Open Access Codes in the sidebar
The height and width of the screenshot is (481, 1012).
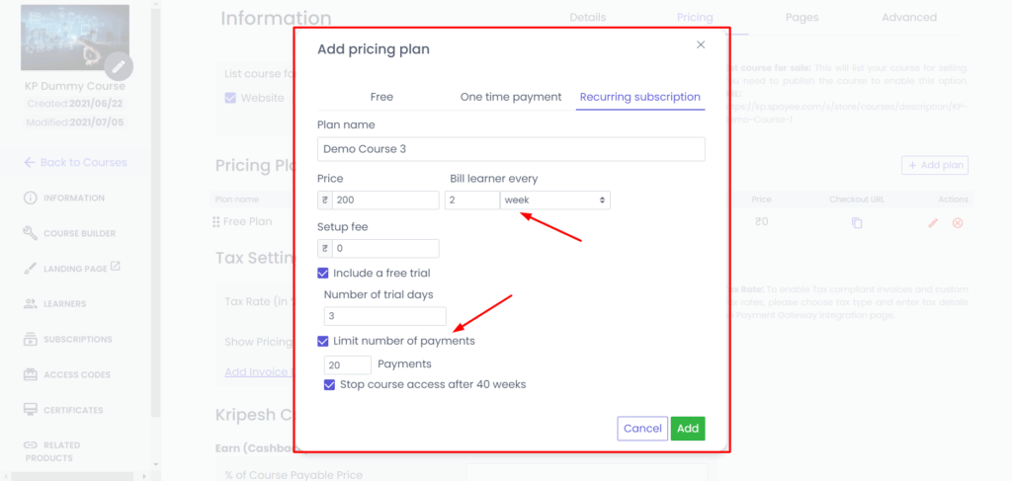coord(76,374)
